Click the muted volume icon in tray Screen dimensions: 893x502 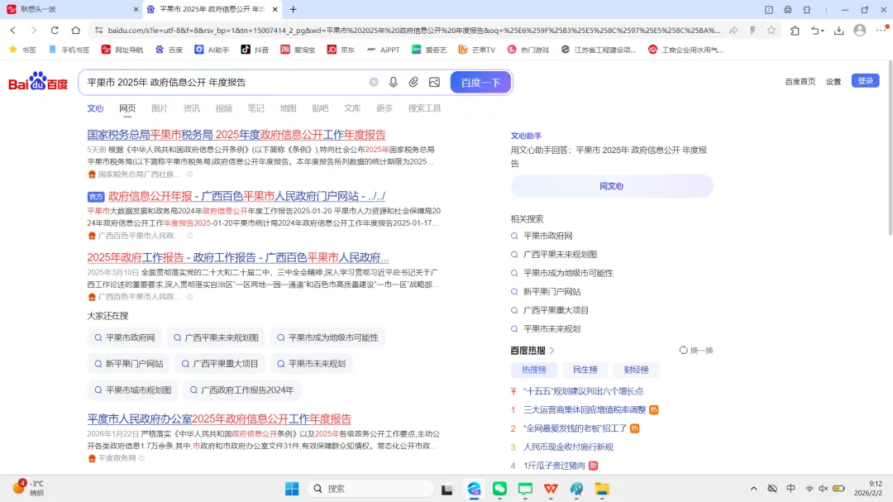[x=824, y=488]
